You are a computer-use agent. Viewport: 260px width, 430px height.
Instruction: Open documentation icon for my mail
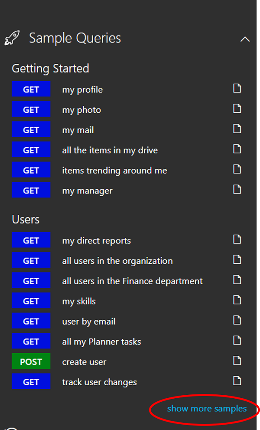[237, 129]
